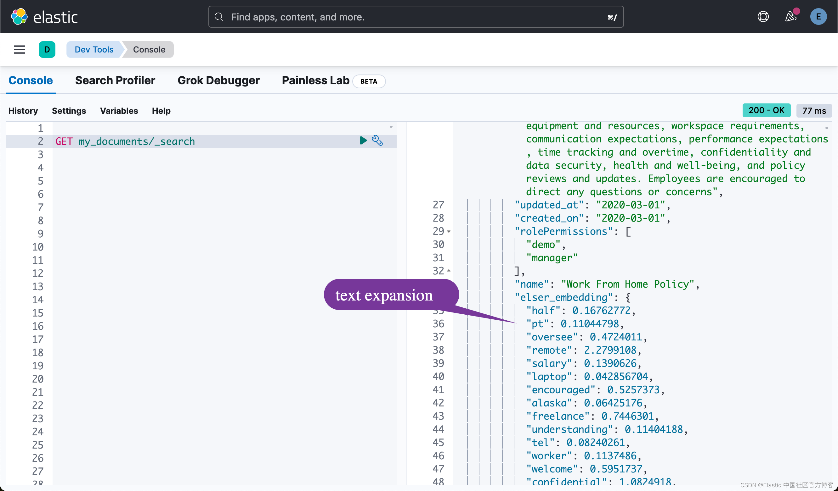Collapse the rolePermissions array at line 29
The image size is (838, 491).
click(x=449, y=232)
